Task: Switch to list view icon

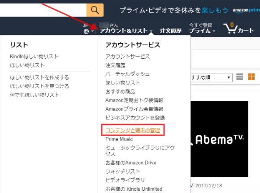Action: coord(240,77)
